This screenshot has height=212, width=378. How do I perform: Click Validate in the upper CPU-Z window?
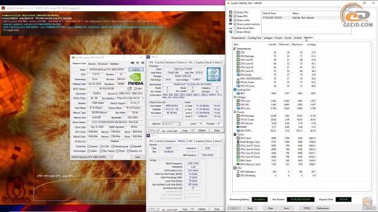click(202, 130)
